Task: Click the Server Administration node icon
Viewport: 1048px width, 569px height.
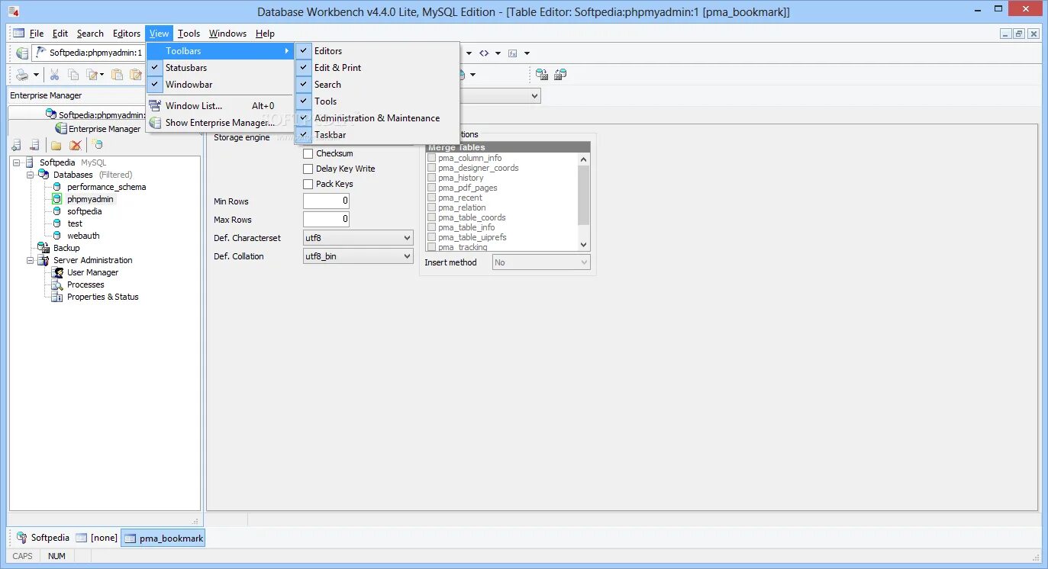Action: pyautogui.click(x=44, y=260)
